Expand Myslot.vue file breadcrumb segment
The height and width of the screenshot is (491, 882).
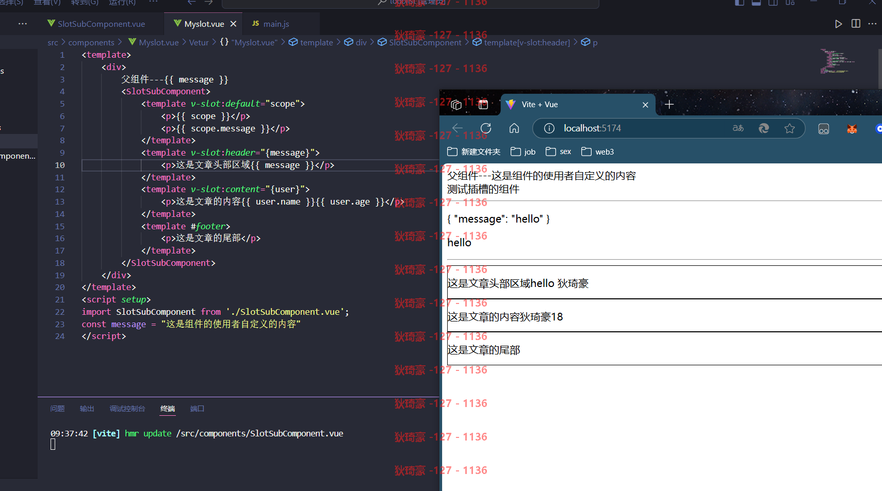[x=154, y=42]
